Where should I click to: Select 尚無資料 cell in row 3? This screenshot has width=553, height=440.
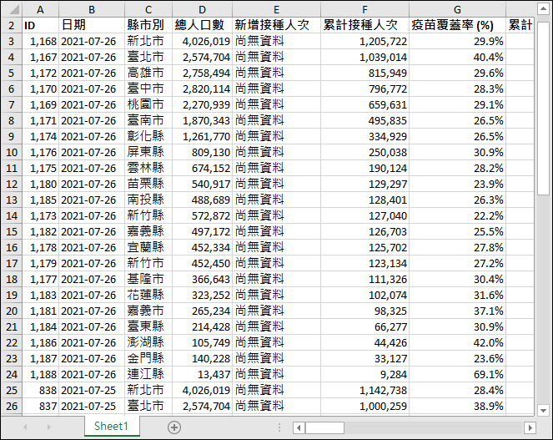(x=277, y=41)
